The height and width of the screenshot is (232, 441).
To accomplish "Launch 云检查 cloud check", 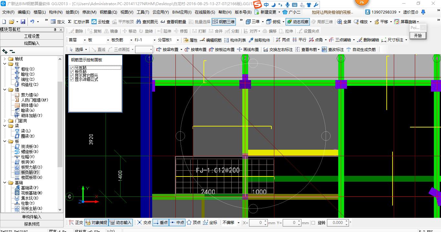I will point(100,22).
